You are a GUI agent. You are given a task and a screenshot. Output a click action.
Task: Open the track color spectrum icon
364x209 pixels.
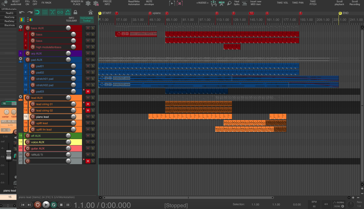(x=22, y=20)
